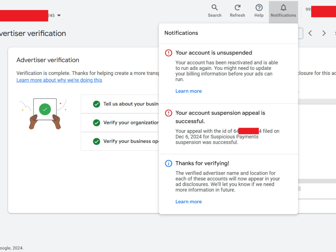Screen dimensions: 336x252
Task: Open Learn more under account unsuspended notice
Action: [x=188, y=91]
